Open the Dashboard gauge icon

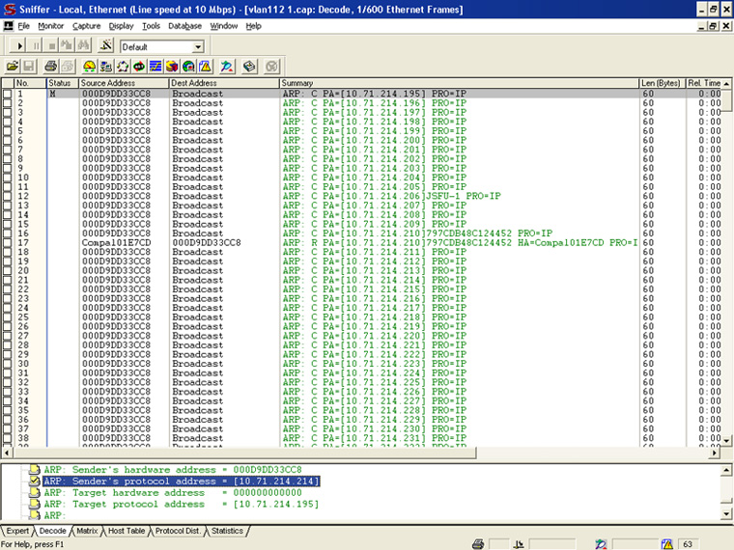point(90,66)
